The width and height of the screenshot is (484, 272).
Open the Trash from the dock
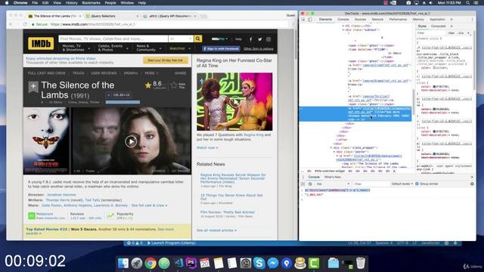(x=361, y=263)
